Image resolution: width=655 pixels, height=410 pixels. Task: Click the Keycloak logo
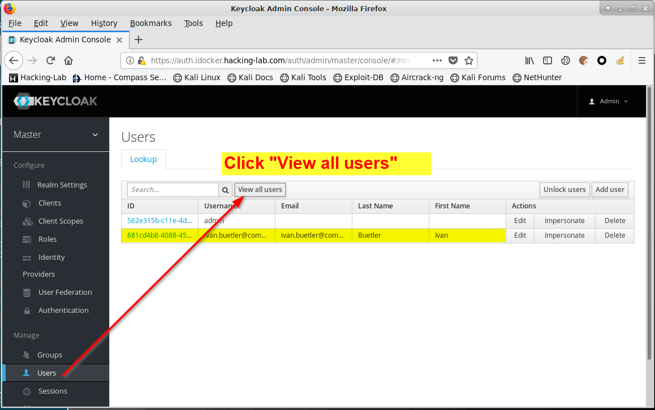pyautogui.click(x=55, y=101)
